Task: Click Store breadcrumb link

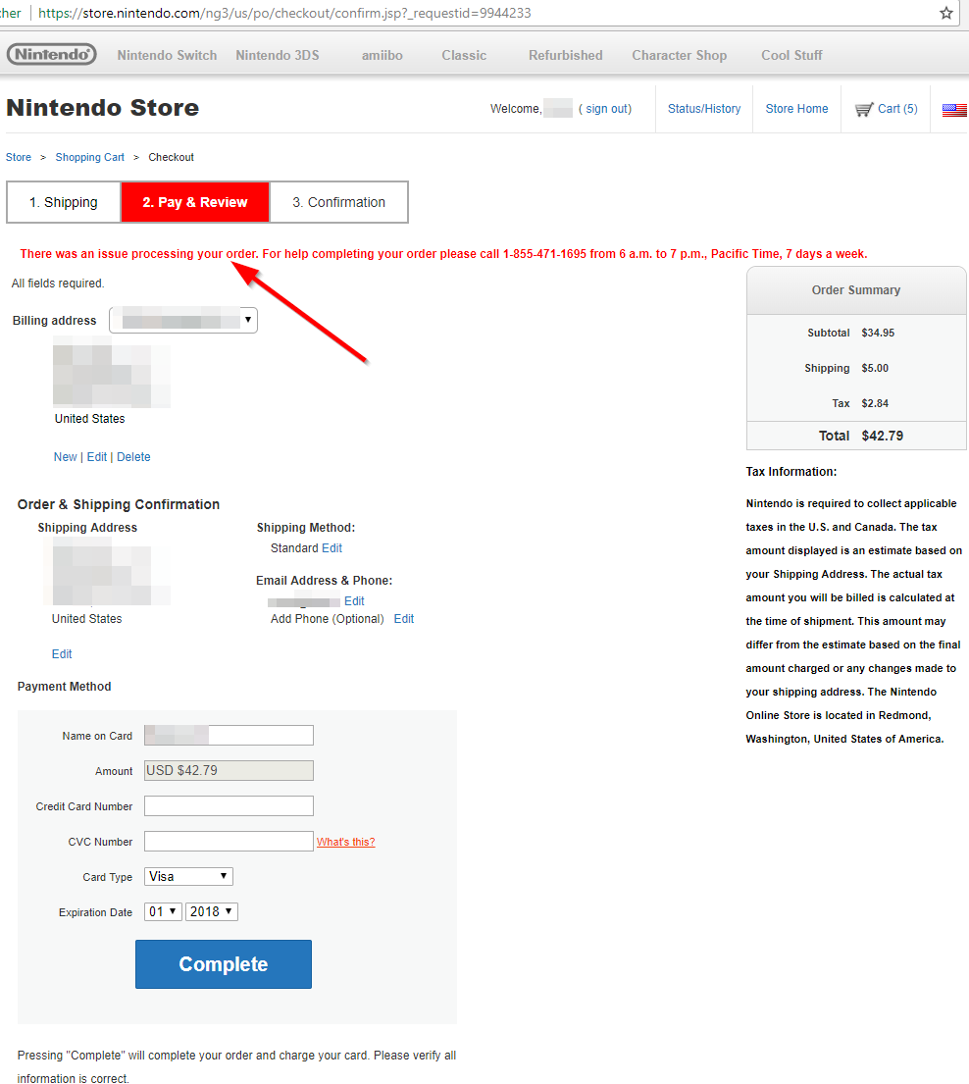Action: (x=19, y=157)
